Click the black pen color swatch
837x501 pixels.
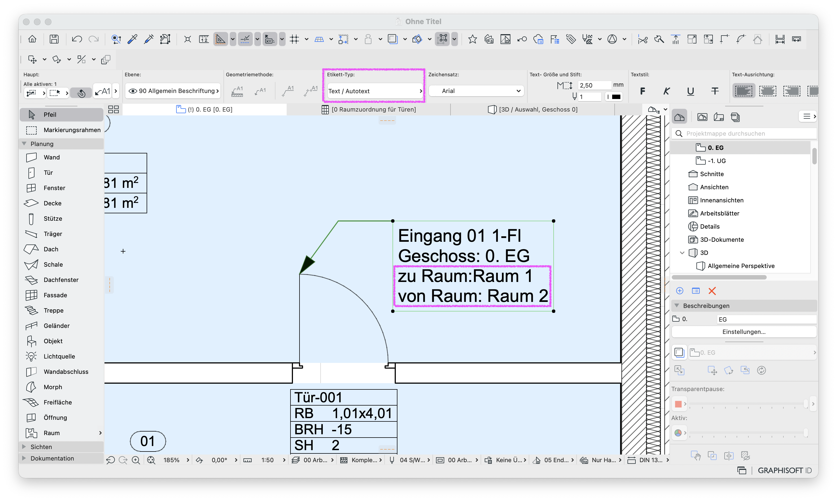[x=616, y=97]
